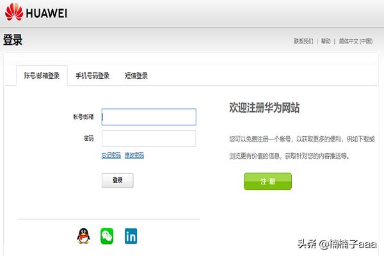
Task: Click the HUAWEI wordmark text
Action: click(46, 13)
